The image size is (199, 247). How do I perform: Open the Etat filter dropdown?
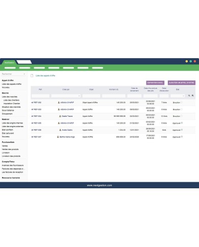pos(178,96)
